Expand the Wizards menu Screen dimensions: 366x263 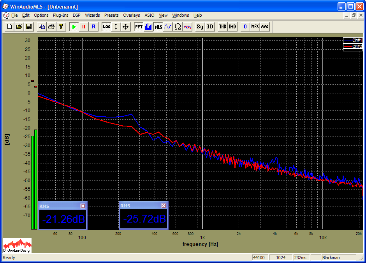(92, 15)
